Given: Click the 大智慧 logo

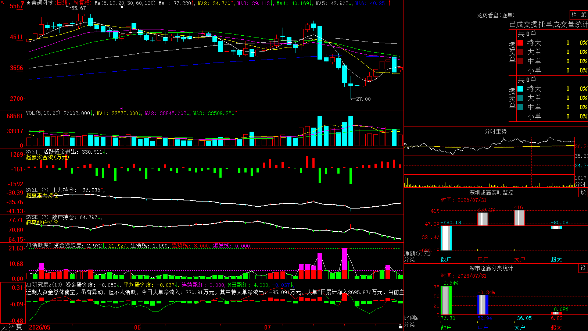Looking at the screenshot, I should point(11,327).
